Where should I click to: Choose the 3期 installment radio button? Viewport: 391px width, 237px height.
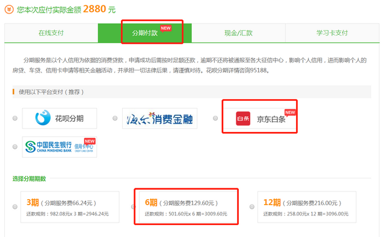(x=15, y=206)
